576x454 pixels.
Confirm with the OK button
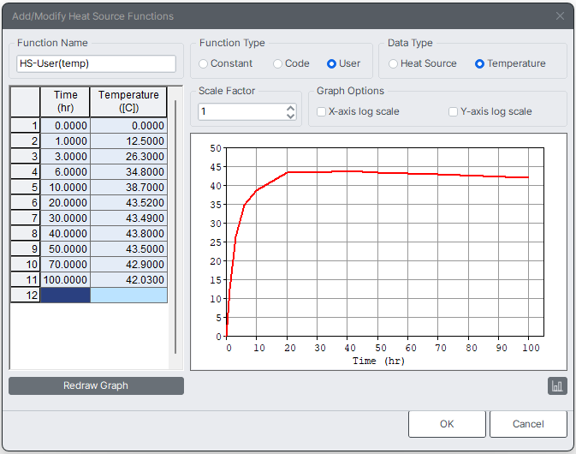click(447, 424)
